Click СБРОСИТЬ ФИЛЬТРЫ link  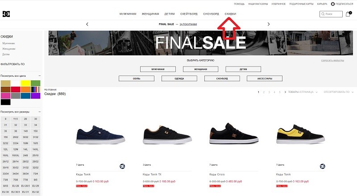pos(332,61)
